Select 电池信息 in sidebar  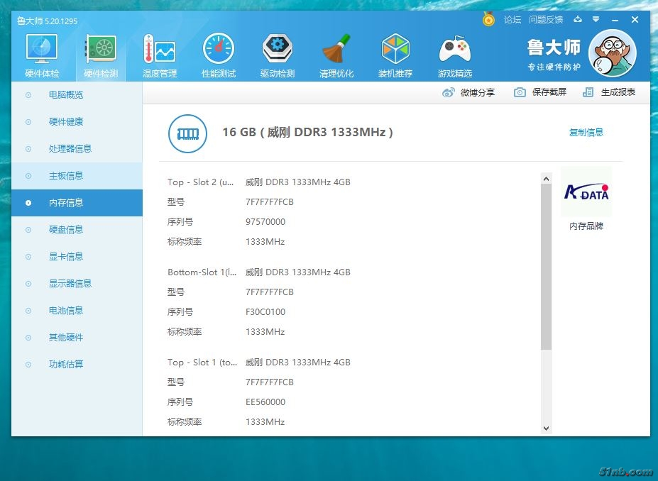pyautogui.click(x=77, y=310)
